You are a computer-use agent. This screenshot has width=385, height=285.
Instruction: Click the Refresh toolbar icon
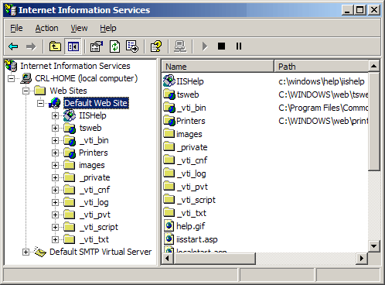tap(114, 46)
